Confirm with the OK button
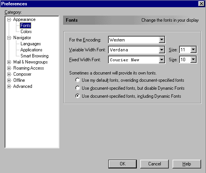This screenshot has width=206, height=173. click(122, 164)
